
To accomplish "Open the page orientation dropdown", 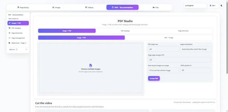I will point(196,49).
